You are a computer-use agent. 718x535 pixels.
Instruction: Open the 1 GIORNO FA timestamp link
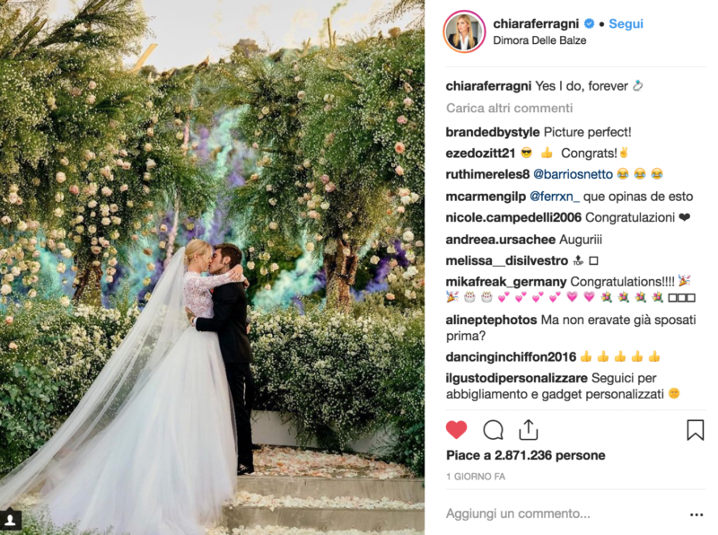point(476,477)
